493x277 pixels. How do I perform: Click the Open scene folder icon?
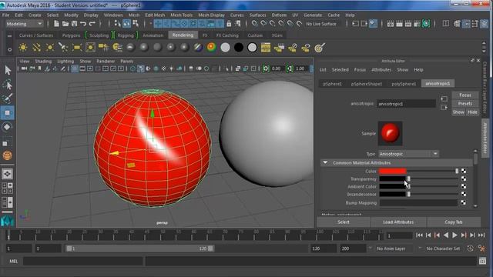(x=65, y=24)
